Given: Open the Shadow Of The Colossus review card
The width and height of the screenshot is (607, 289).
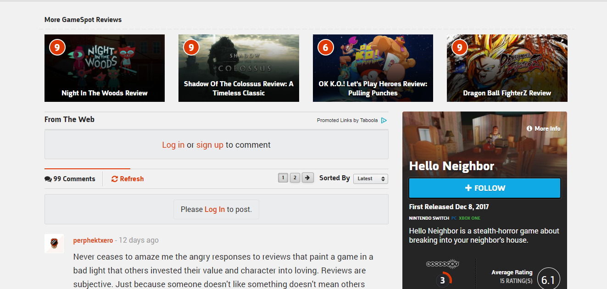Looking at the screenshot, I should coord(239,68).
